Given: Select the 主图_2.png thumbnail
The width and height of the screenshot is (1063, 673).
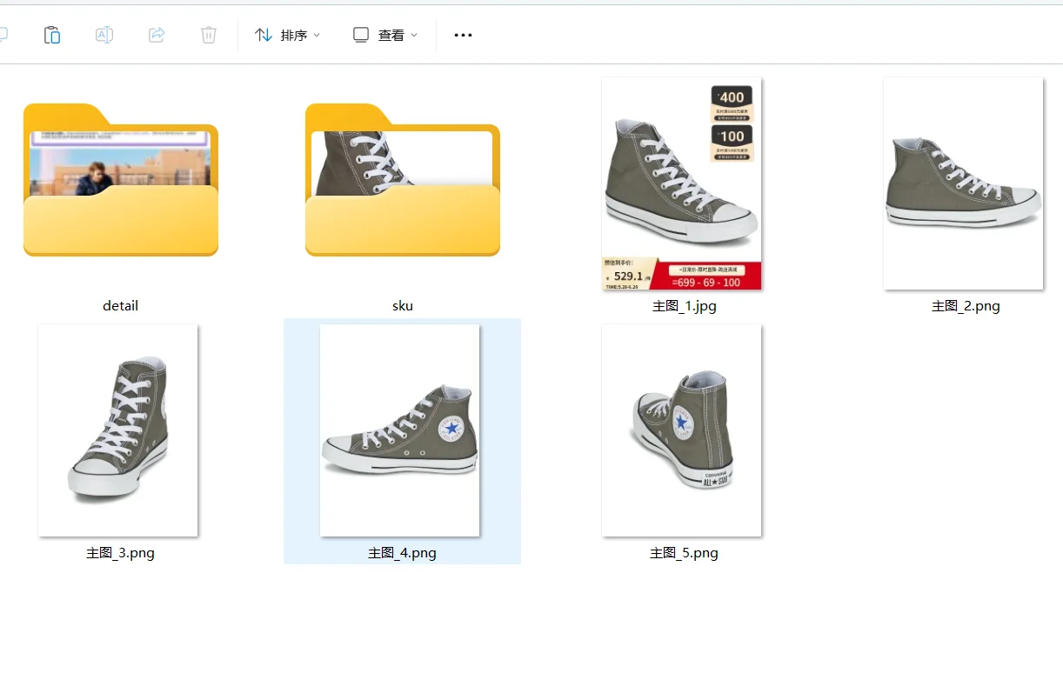Looking at the screenshot, I should pos(964,183).
